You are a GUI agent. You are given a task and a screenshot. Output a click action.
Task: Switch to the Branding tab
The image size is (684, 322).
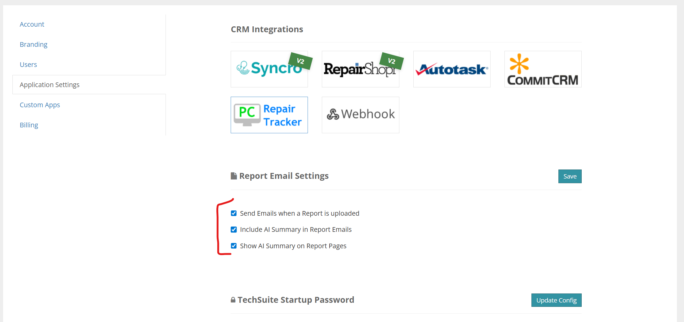tap(33, 44)
